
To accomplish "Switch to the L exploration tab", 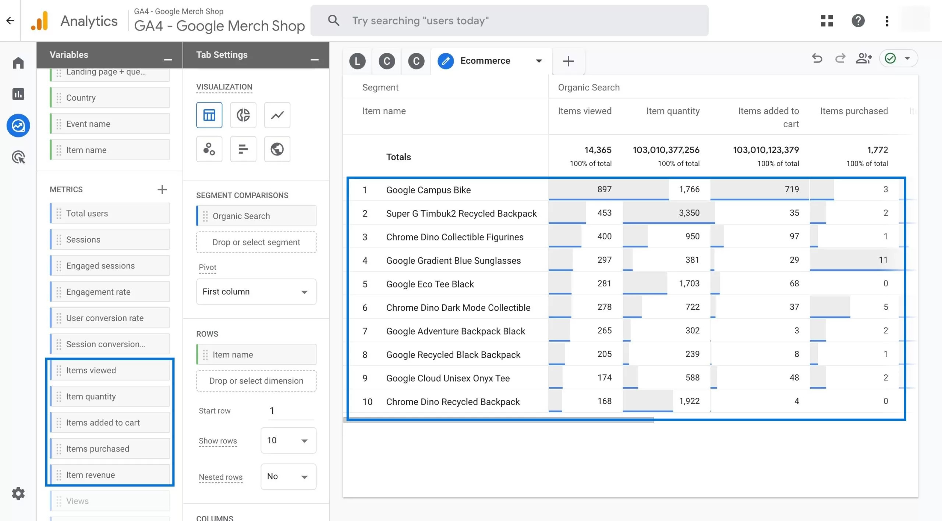I will click(357, 61).
